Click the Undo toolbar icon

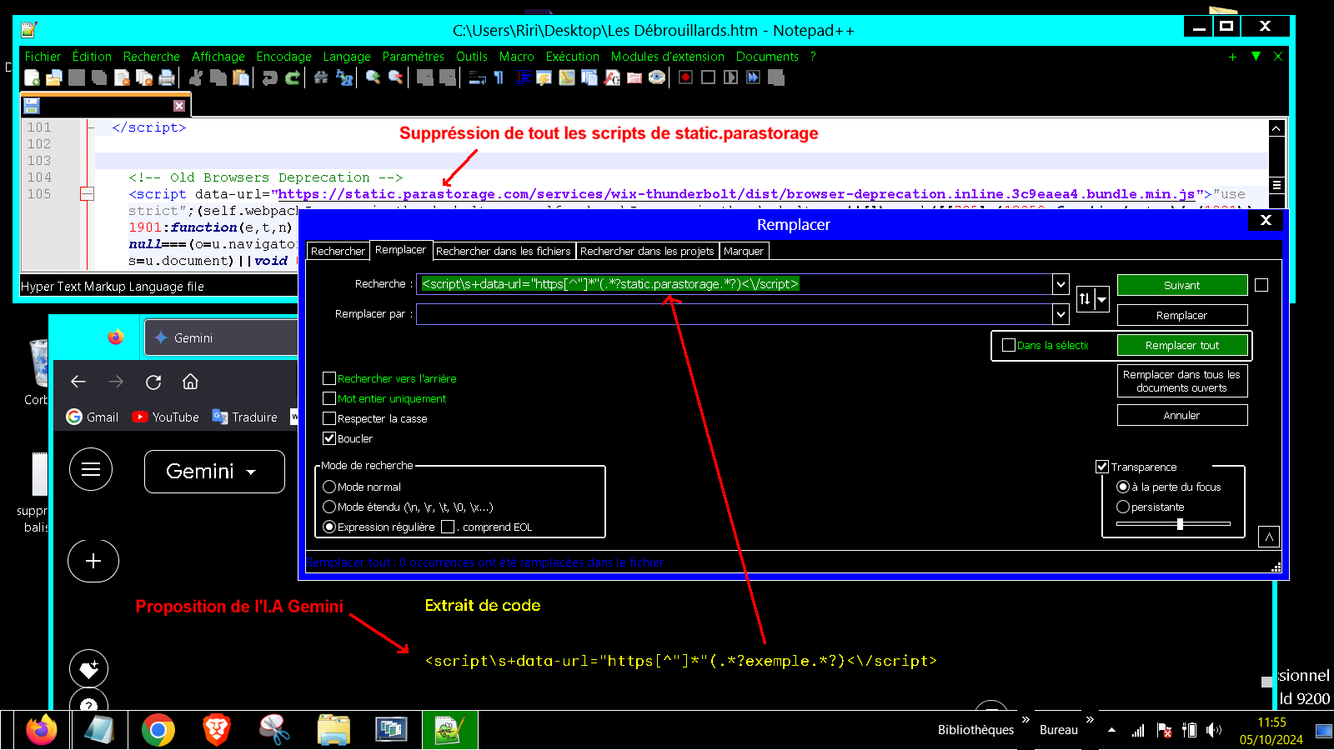[269, 77]
